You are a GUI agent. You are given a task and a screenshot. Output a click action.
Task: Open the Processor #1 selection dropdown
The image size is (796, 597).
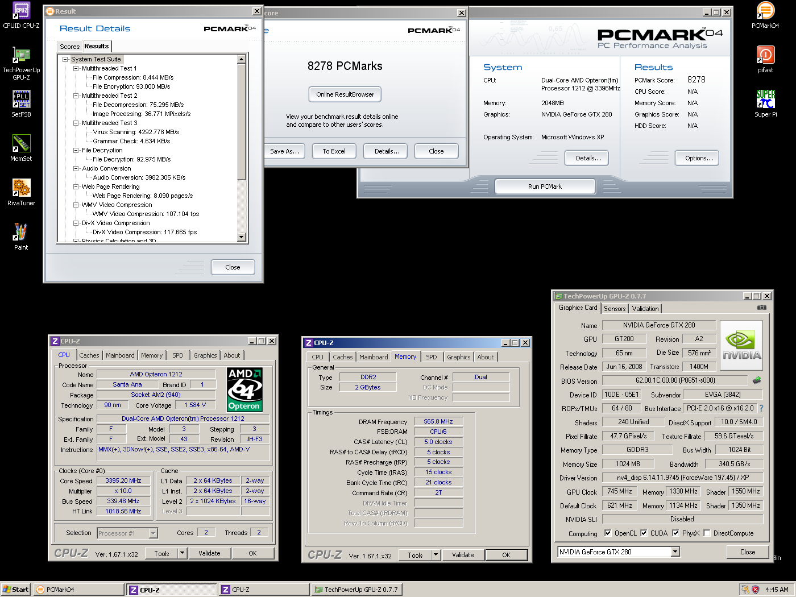[153, 533]
